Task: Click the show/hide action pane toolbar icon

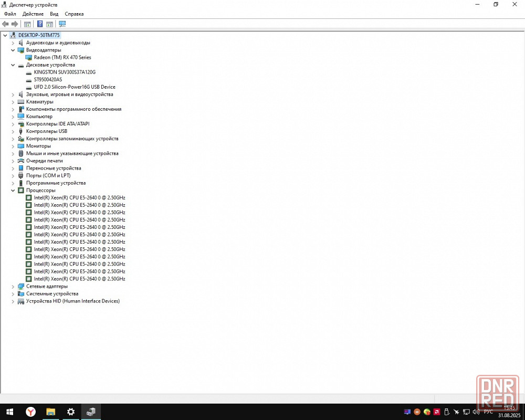Action: pos(49,24)
